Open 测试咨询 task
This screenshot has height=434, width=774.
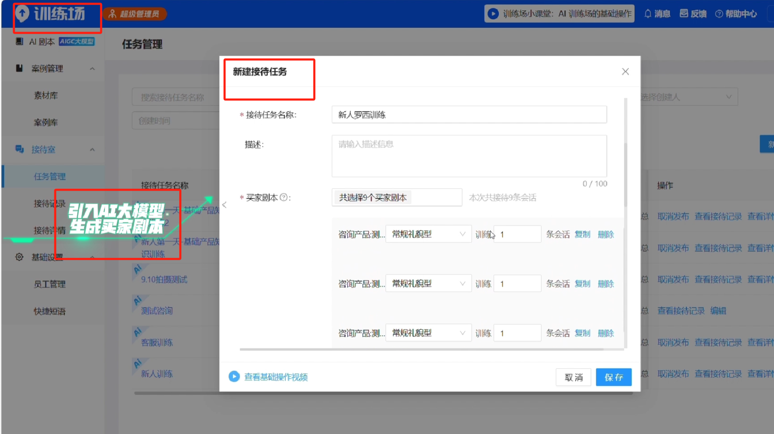coord(157,311)
